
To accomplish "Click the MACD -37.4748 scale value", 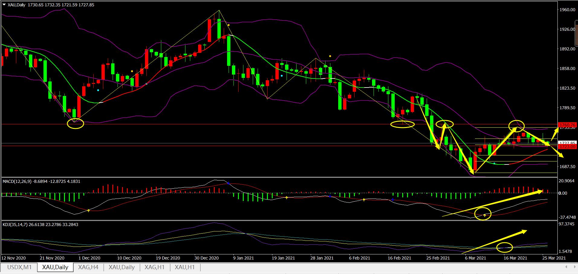I will click(x=567, y=217).
